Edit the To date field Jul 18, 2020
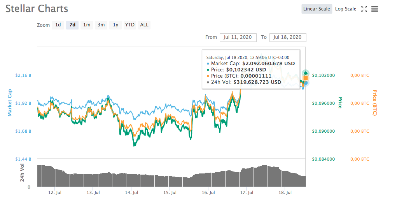397x201 pixels. tap(288, 37)
